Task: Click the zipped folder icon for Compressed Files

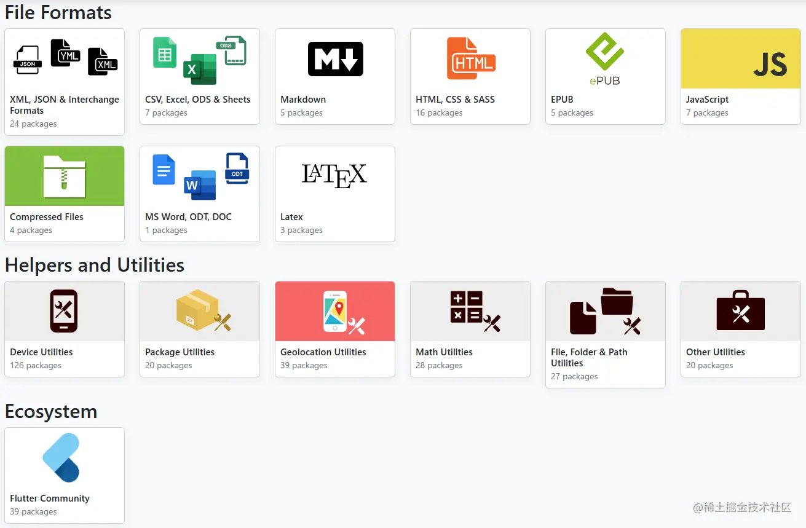Action: click(x=64, y=175)
